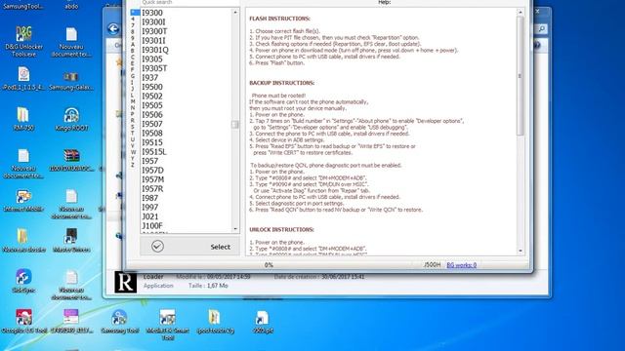Click the Explorer search magnifier icon
The height and width of the screenshot is (351, 625).
pos(542,28)
